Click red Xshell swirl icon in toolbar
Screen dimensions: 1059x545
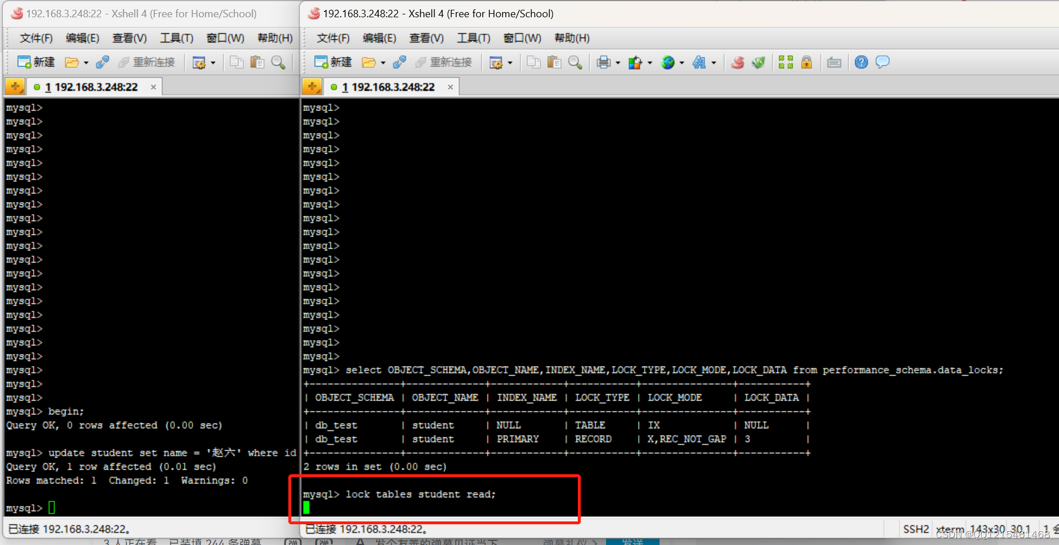[738, 62]
